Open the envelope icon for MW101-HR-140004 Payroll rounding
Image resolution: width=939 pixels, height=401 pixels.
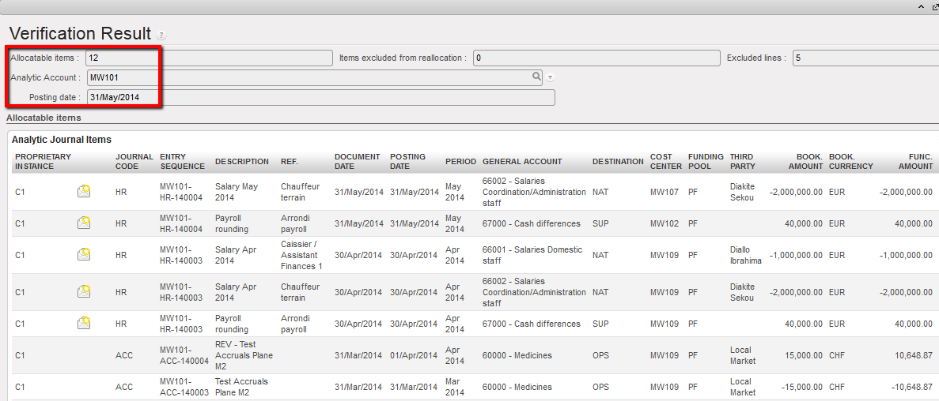point(83,223)
